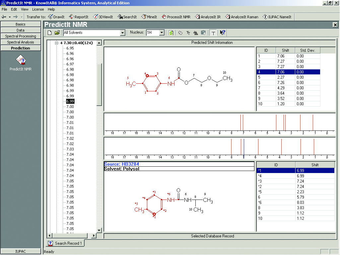340x255 pixels.
Task: Click the IUPAC button at bottom left
Action: 21,251
